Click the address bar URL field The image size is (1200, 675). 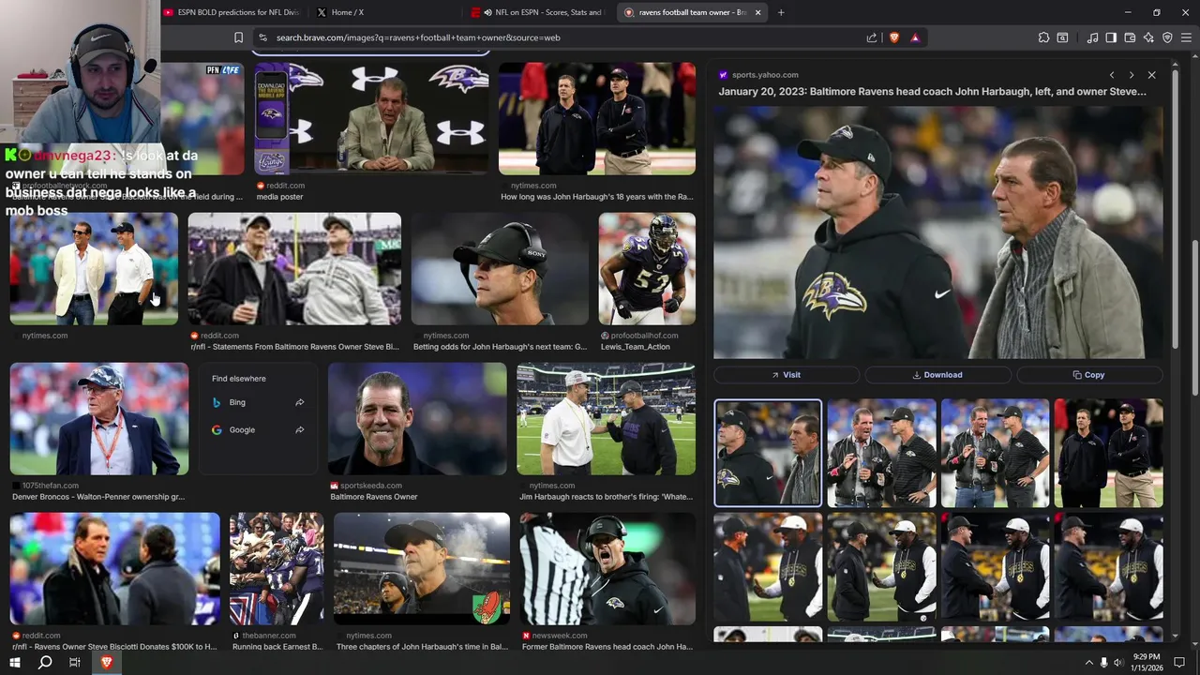(562, 37)
